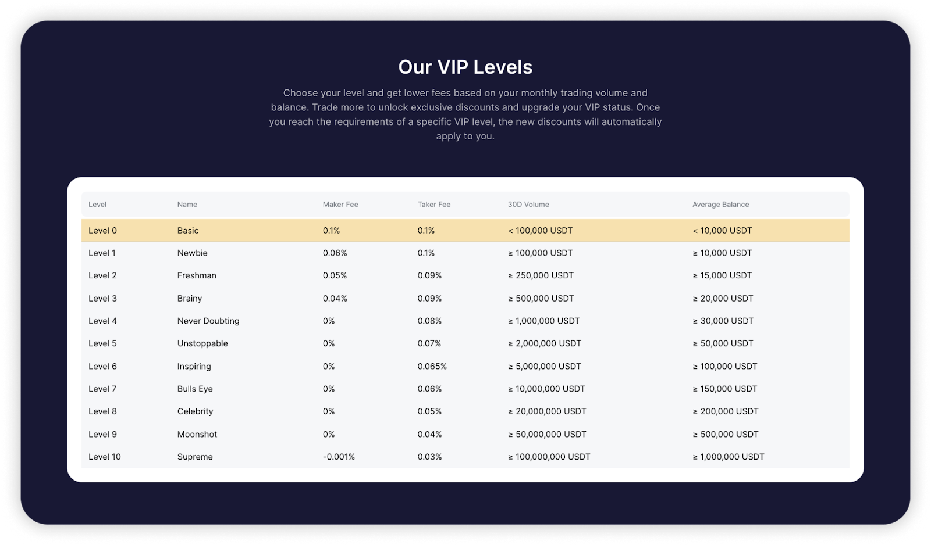The height and width of the screenshot is (545, 931).
Task: Click the Unstoppable level name
Action: (x=202, y=343)
